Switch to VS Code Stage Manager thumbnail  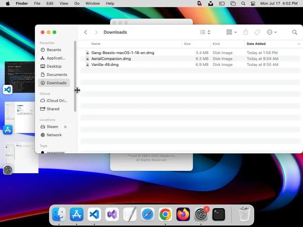pos(20,77)
